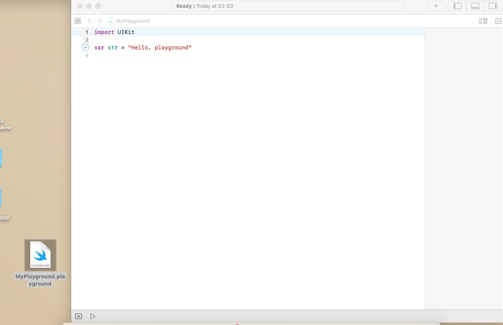
Task: Toggle the bottom debug area panel
Action: pyautogui.click(x=475, y=6)
